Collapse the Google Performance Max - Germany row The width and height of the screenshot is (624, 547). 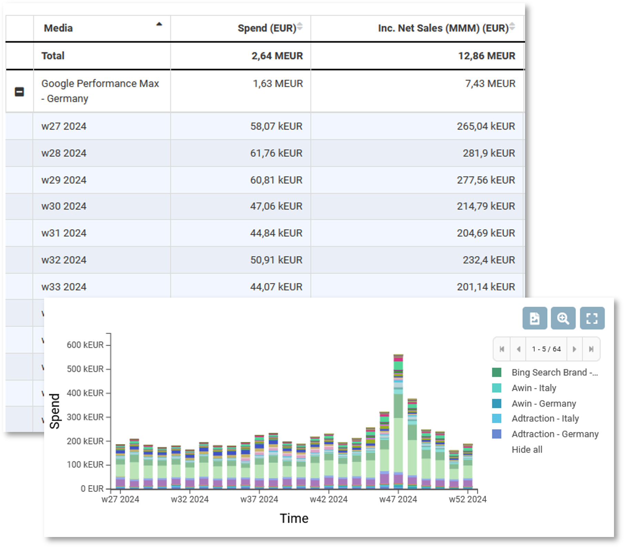click(19, 92)
